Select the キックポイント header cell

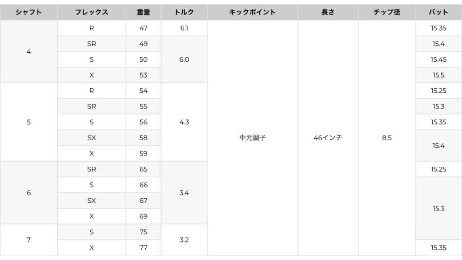click(252, 13)
